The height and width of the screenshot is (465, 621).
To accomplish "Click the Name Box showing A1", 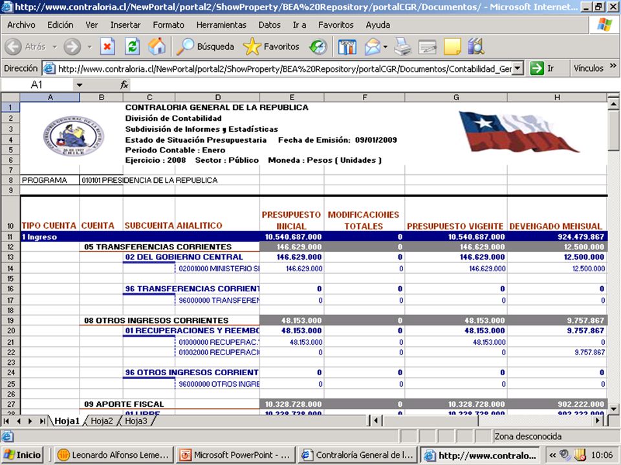I will click(38, 85).
